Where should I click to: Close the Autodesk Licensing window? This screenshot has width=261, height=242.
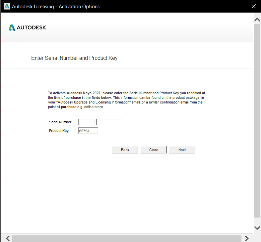(x=253, y=6)
